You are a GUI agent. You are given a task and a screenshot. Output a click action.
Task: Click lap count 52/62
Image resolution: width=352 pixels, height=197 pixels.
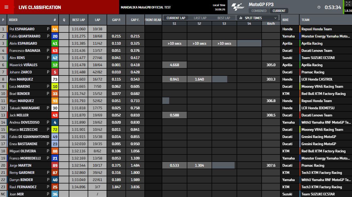click(x=98, y=101)
